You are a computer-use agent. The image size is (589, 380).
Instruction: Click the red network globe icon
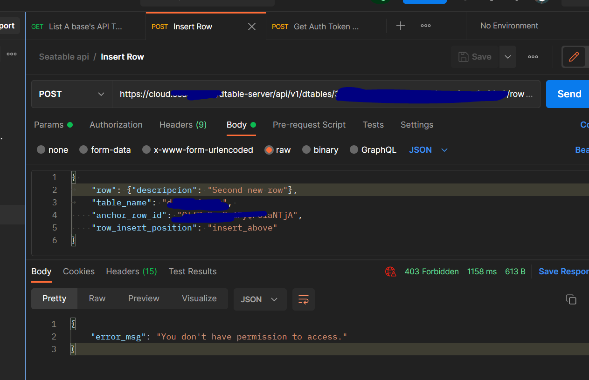pos(390,271)
